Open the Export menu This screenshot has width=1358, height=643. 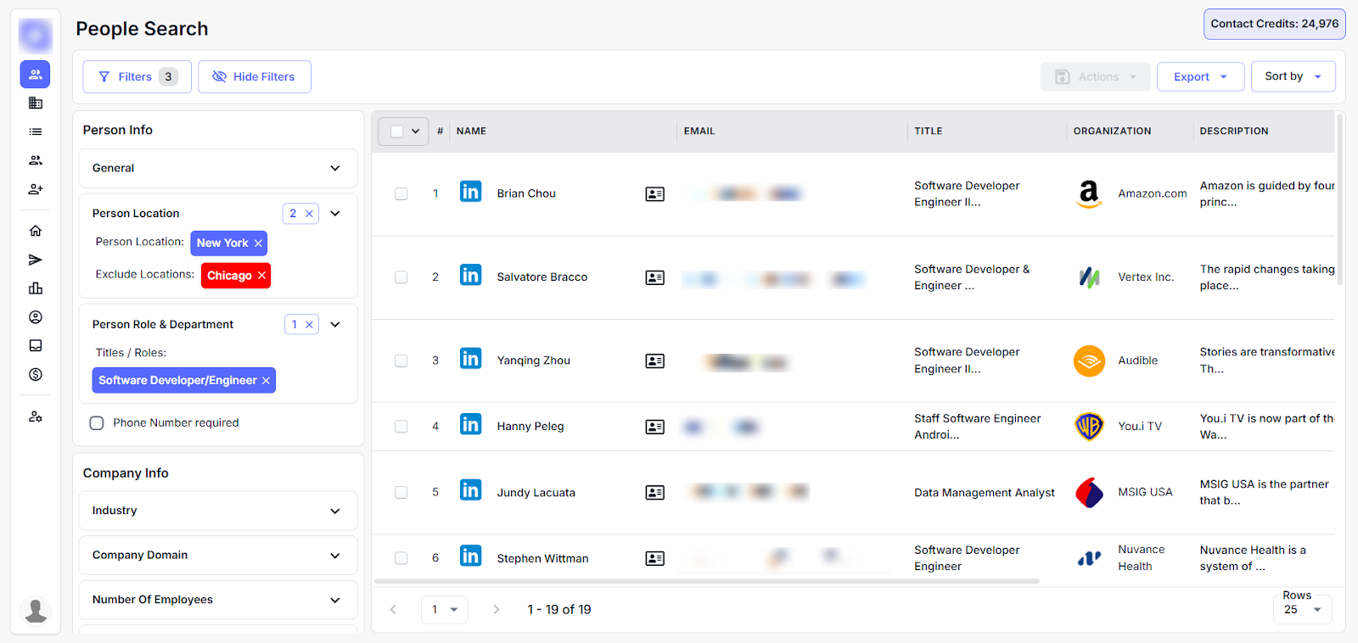point(1199,76)
